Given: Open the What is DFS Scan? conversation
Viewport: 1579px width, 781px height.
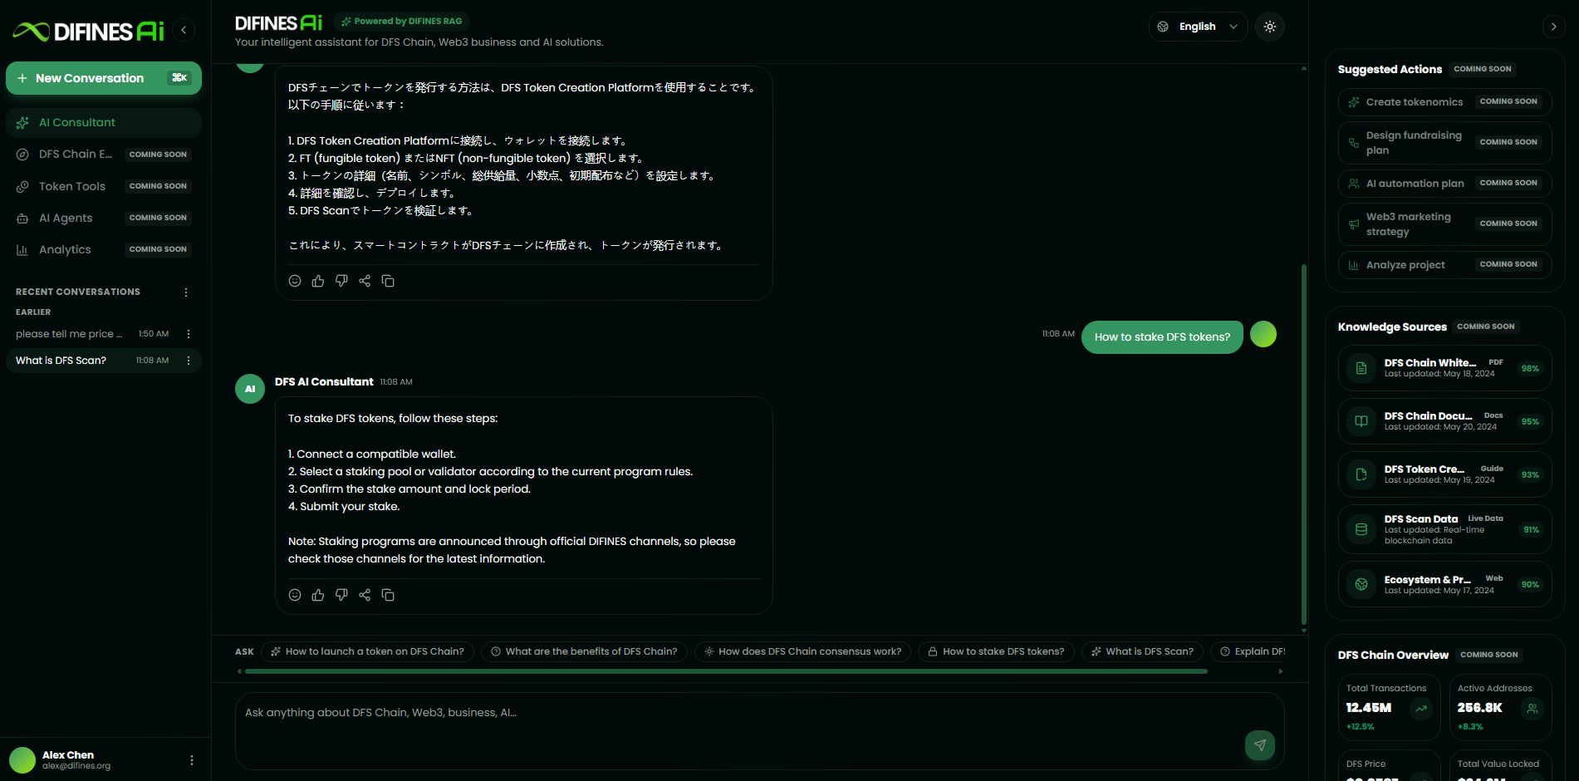Looking at the screenshot, I should click(x=91, y=361).
